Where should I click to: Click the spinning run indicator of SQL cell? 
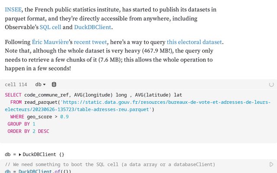pos(271,85)
